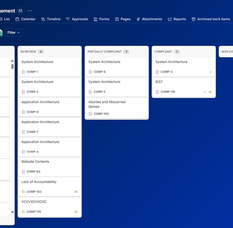Image resolution: width=233 pixels, height=228 pixels.
Task: Click the issue type icon on COMP-83
Action: [x=23, y=171]
